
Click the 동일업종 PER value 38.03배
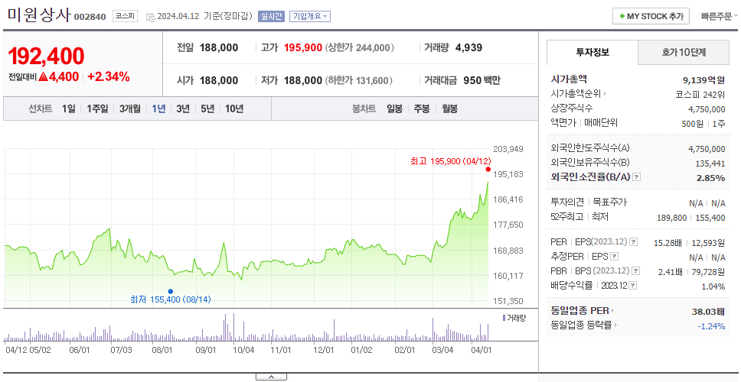[x=708, y=311]
